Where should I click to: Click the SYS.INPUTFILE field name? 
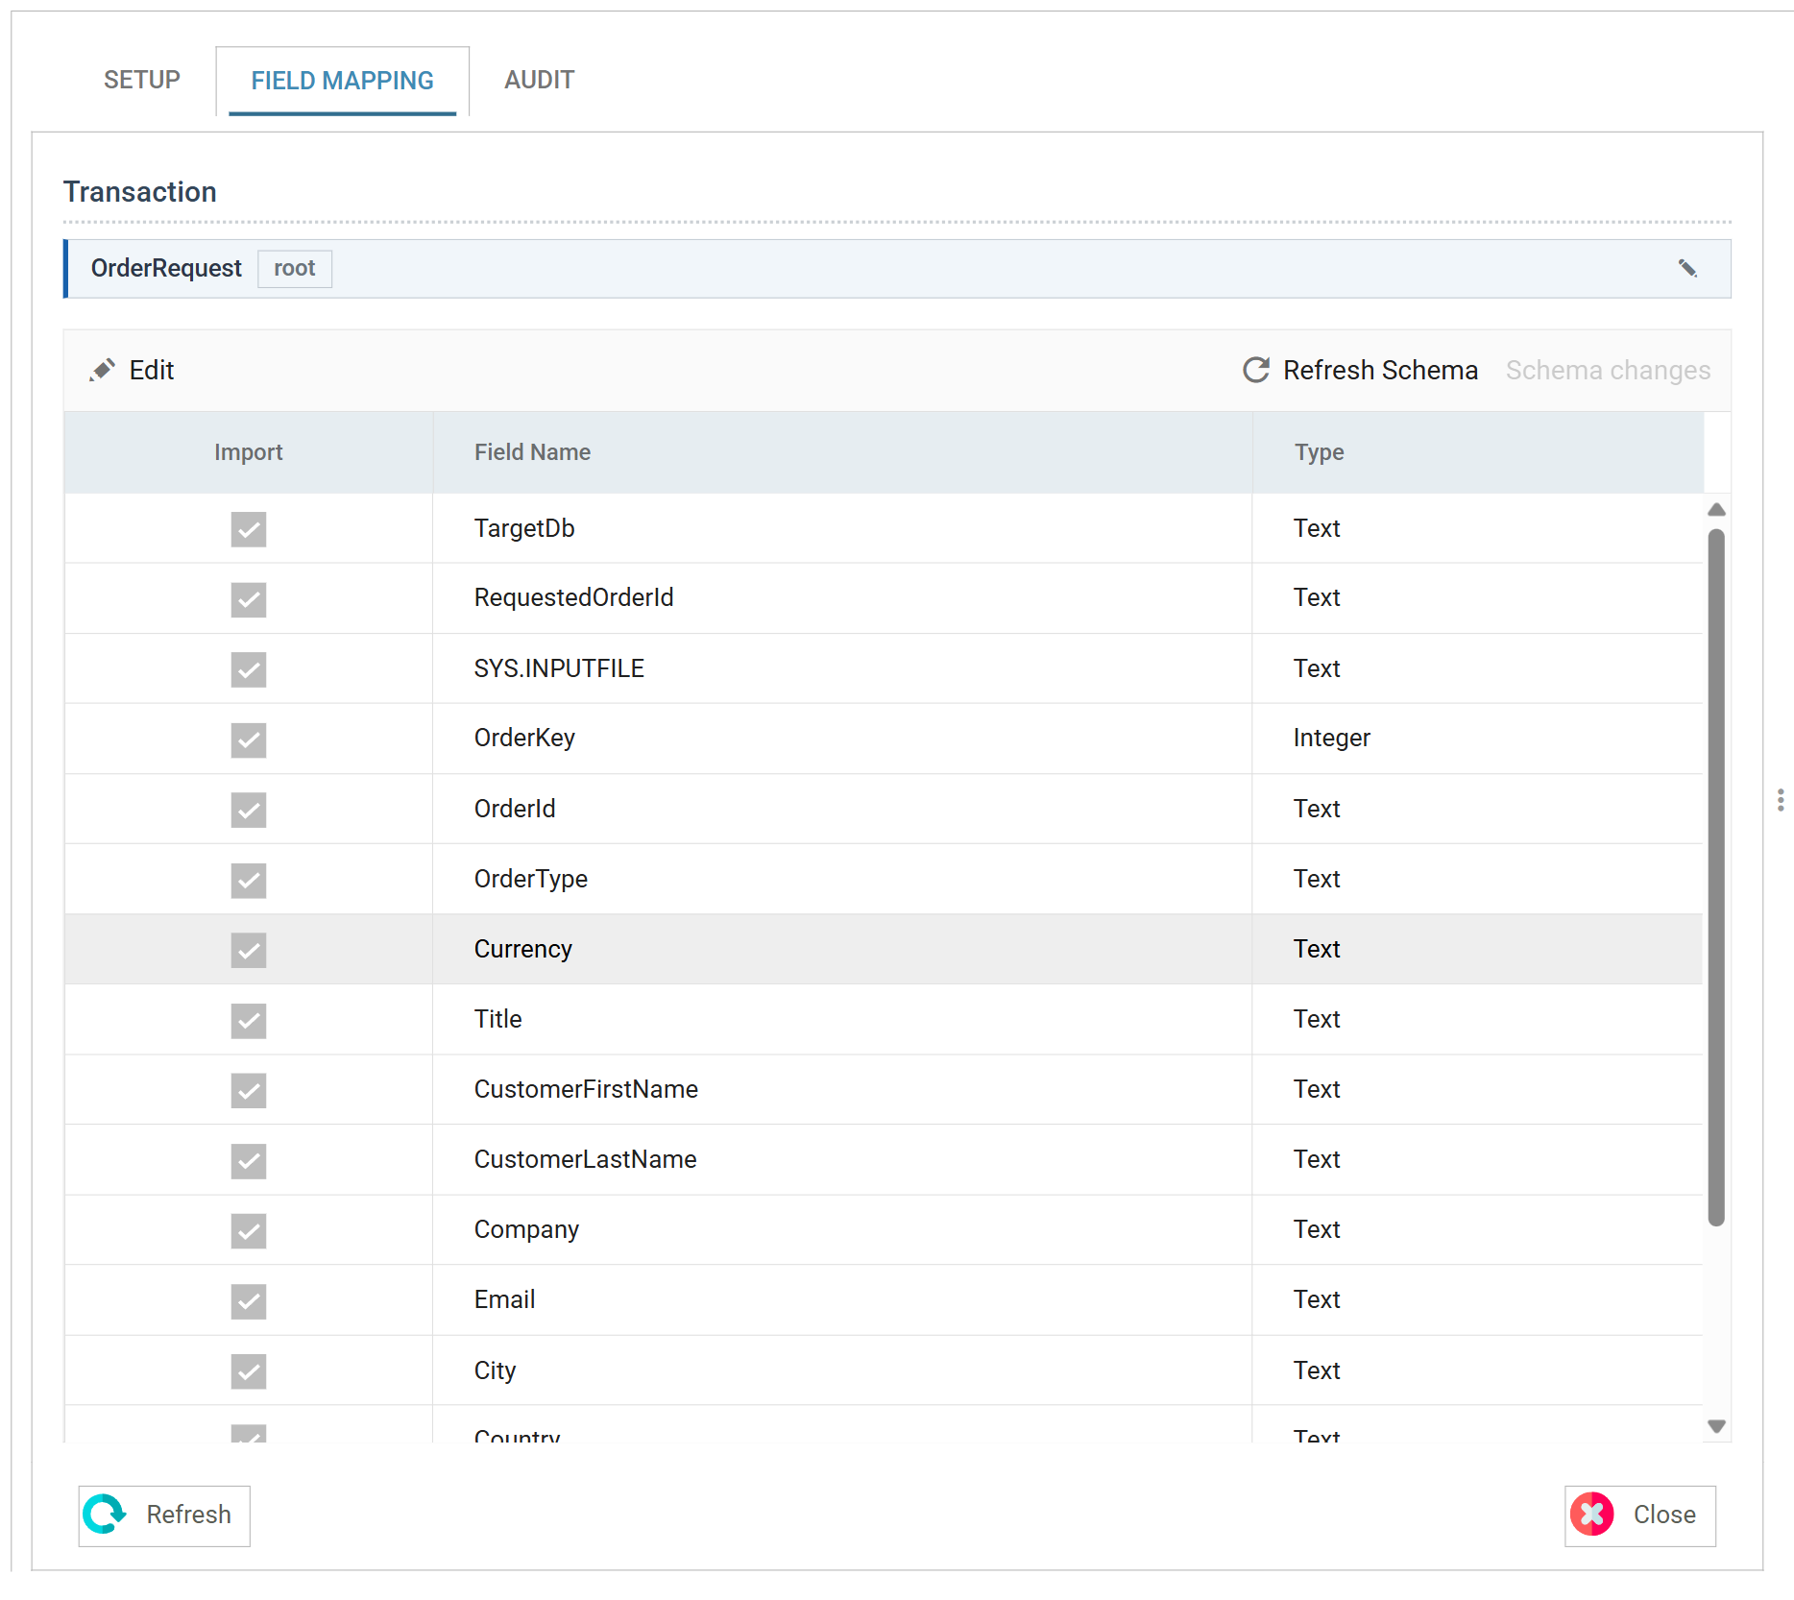559,668
